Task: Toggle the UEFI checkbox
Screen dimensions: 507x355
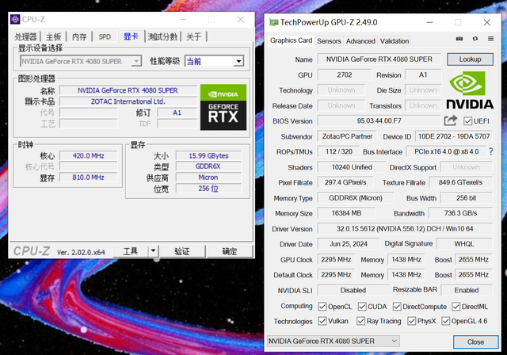Action: click(467, 121)
